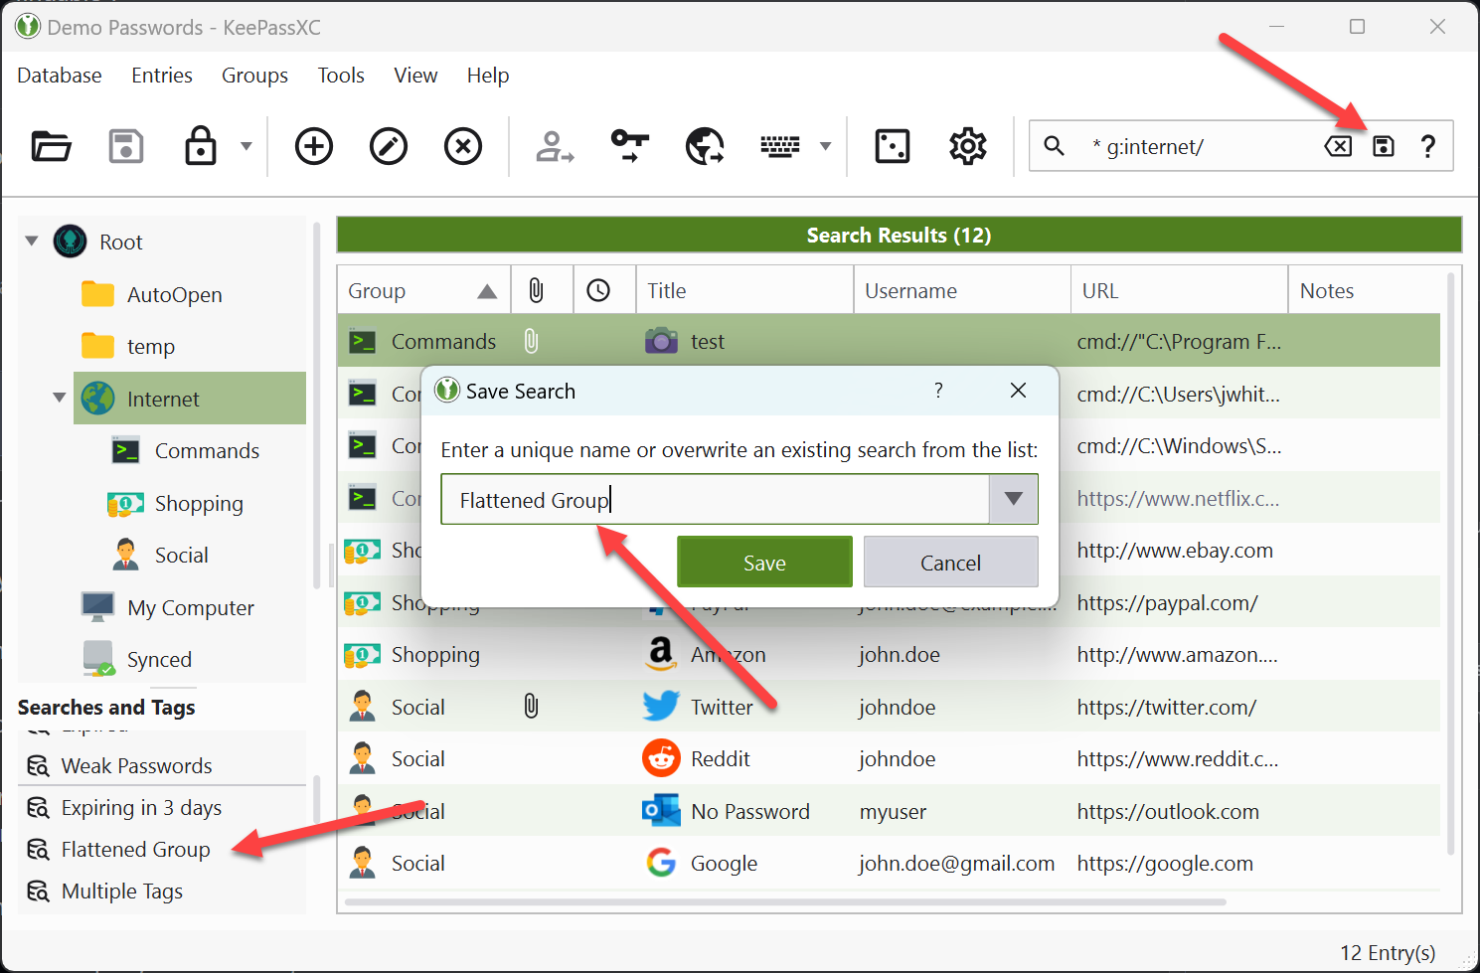Edit the selected entry via pencil icon
Image resolution: width=1480 pixels, height=973 pixels.
pyautogui.click(x=388, y=146)
